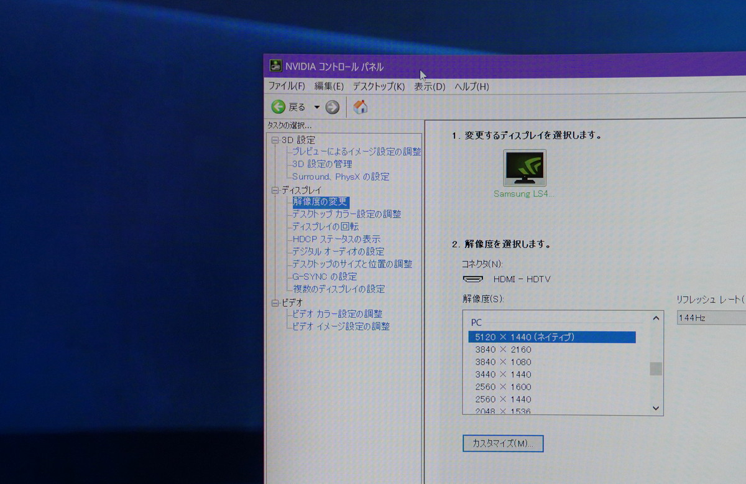
Task: Select 3840 × 1080 resolution
Action: (504, 362)
